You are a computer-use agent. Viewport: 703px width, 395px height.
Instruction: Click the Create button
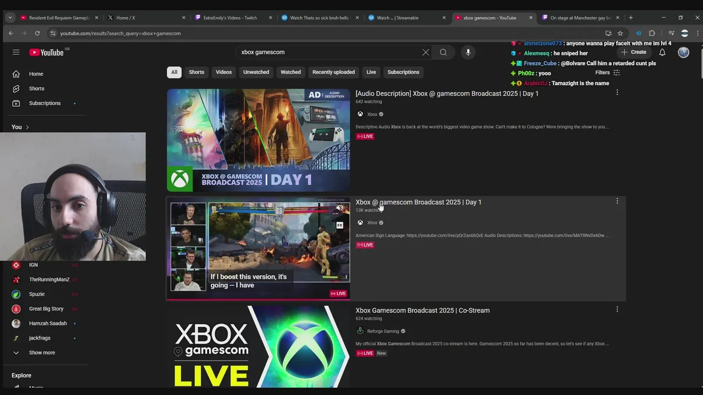(634, 52)
